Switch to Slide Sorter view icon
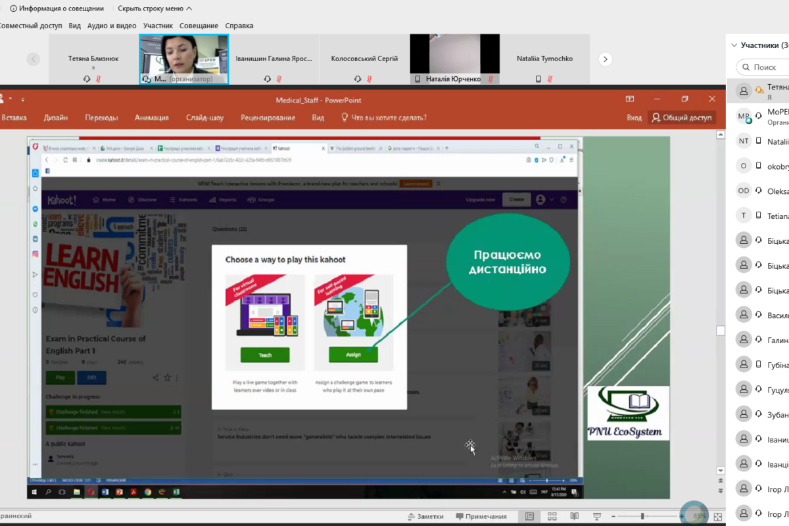789x526 pixels. (x=552, y=516)
